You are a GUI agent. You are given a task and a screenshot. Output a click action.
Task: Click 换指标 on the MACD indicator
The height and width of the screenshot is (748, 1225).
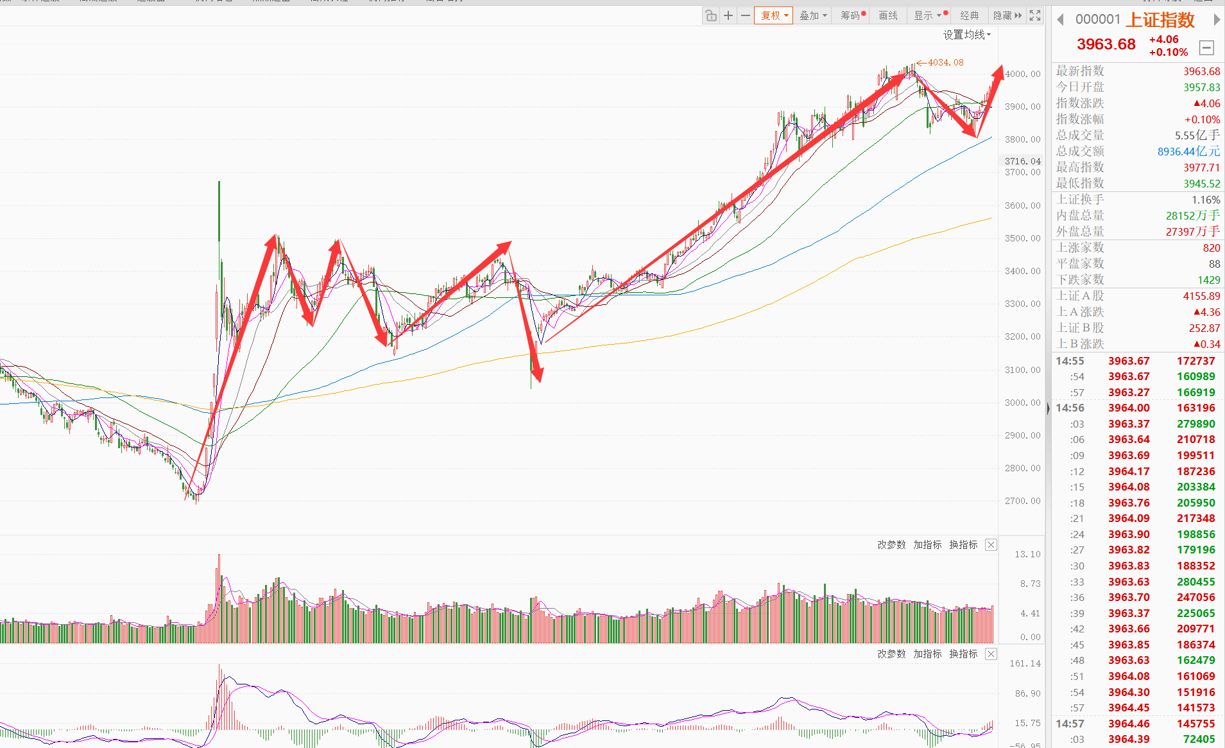(963, 654)
